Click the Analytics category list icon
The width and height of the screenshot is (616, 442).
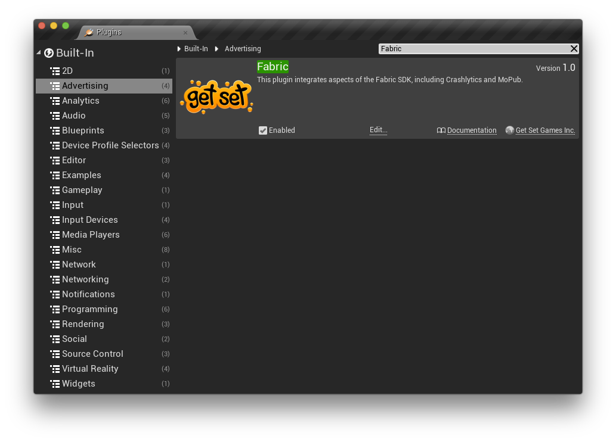point(55,101)
